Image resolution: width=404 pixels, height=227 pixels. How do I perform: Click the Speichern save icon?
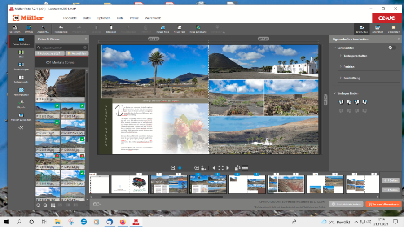tap(15, 29)
